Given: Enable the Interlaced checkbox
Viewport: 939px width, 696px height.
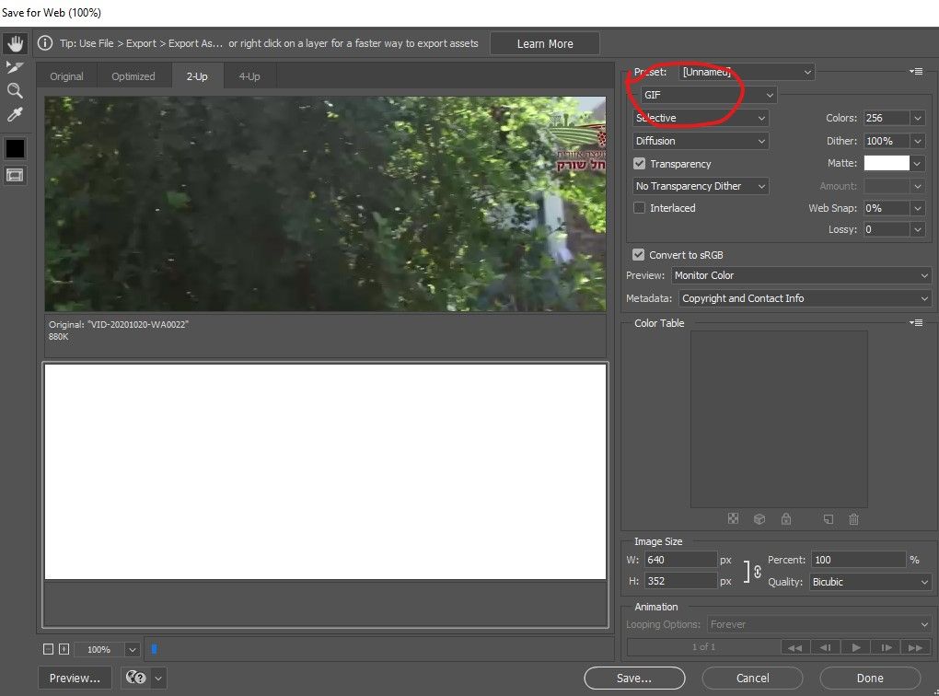Looking at the screenshot, I should click(639, 208).
